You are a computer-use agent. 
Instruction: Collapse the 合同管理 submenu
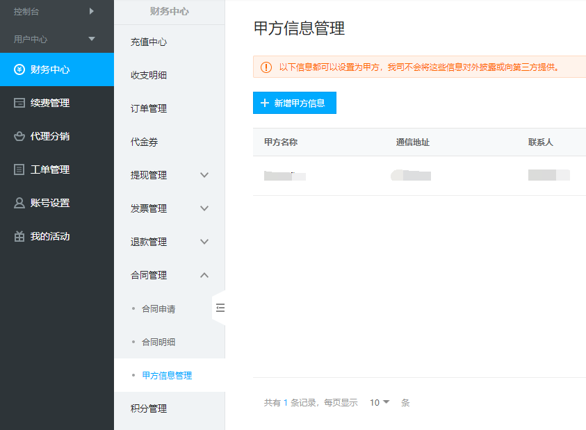(204, 275)
